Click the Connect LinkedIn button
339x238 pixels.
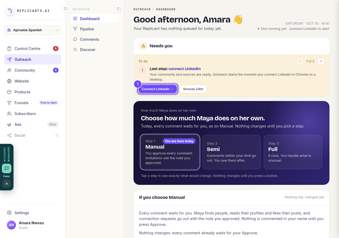click(158, 89)
